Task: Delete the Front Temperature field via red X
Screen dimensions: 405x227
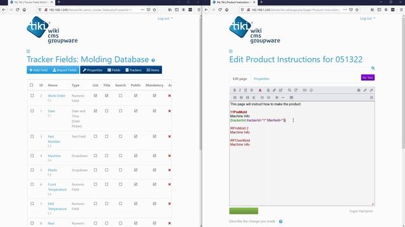Action: pyautogui.click(x=170, y=184)
